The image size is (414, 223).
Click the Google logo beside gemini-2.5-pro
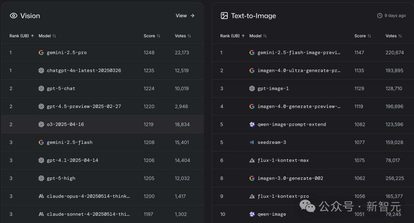click(41, 52)
